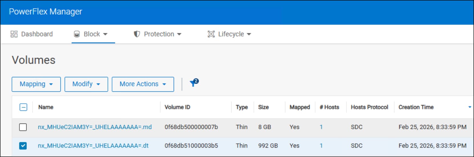Viewport: 474px width, 157px height.
Task: Open volume nx_MHUeC2IAM3Y=_UHELAAAAAAA=.md link
Action: (95, 127)
